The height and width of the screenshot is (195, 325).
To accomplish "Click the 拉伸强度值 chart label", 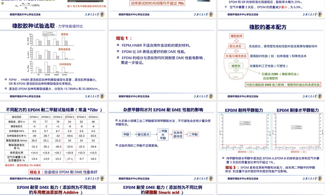I will [x=65, y=64].
